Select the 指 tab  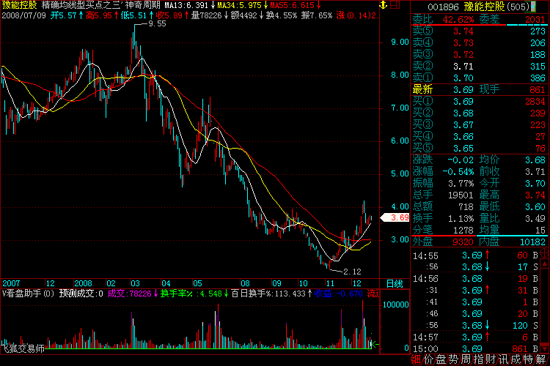pos(478,359)
